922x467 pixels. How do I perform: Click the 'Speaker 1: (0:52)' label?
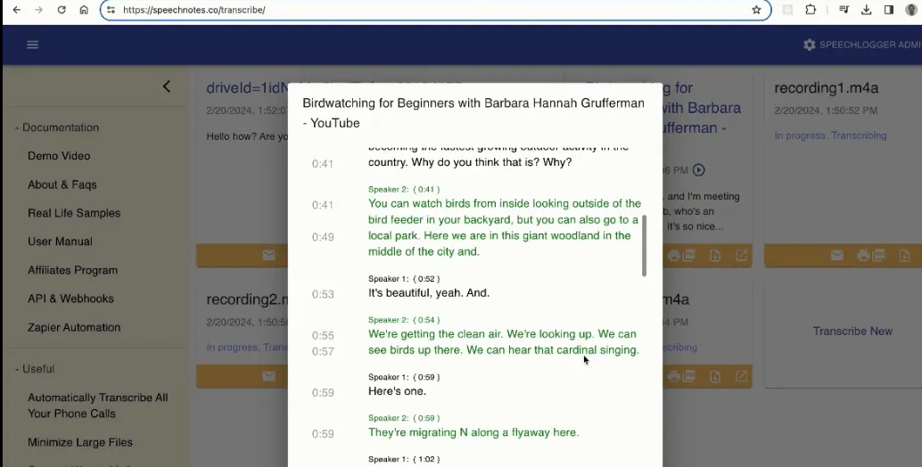(404, 278)
